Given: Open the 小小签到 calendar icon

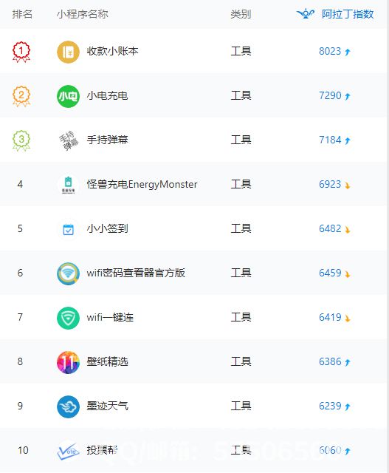Looking at the screenshot, I should click(x=68, y=229).
